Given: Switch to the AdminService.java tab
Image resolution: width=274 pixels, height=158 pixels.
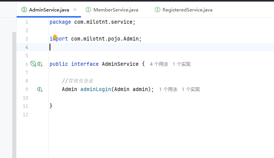Looking at the screenshot, I should [49, 10].
